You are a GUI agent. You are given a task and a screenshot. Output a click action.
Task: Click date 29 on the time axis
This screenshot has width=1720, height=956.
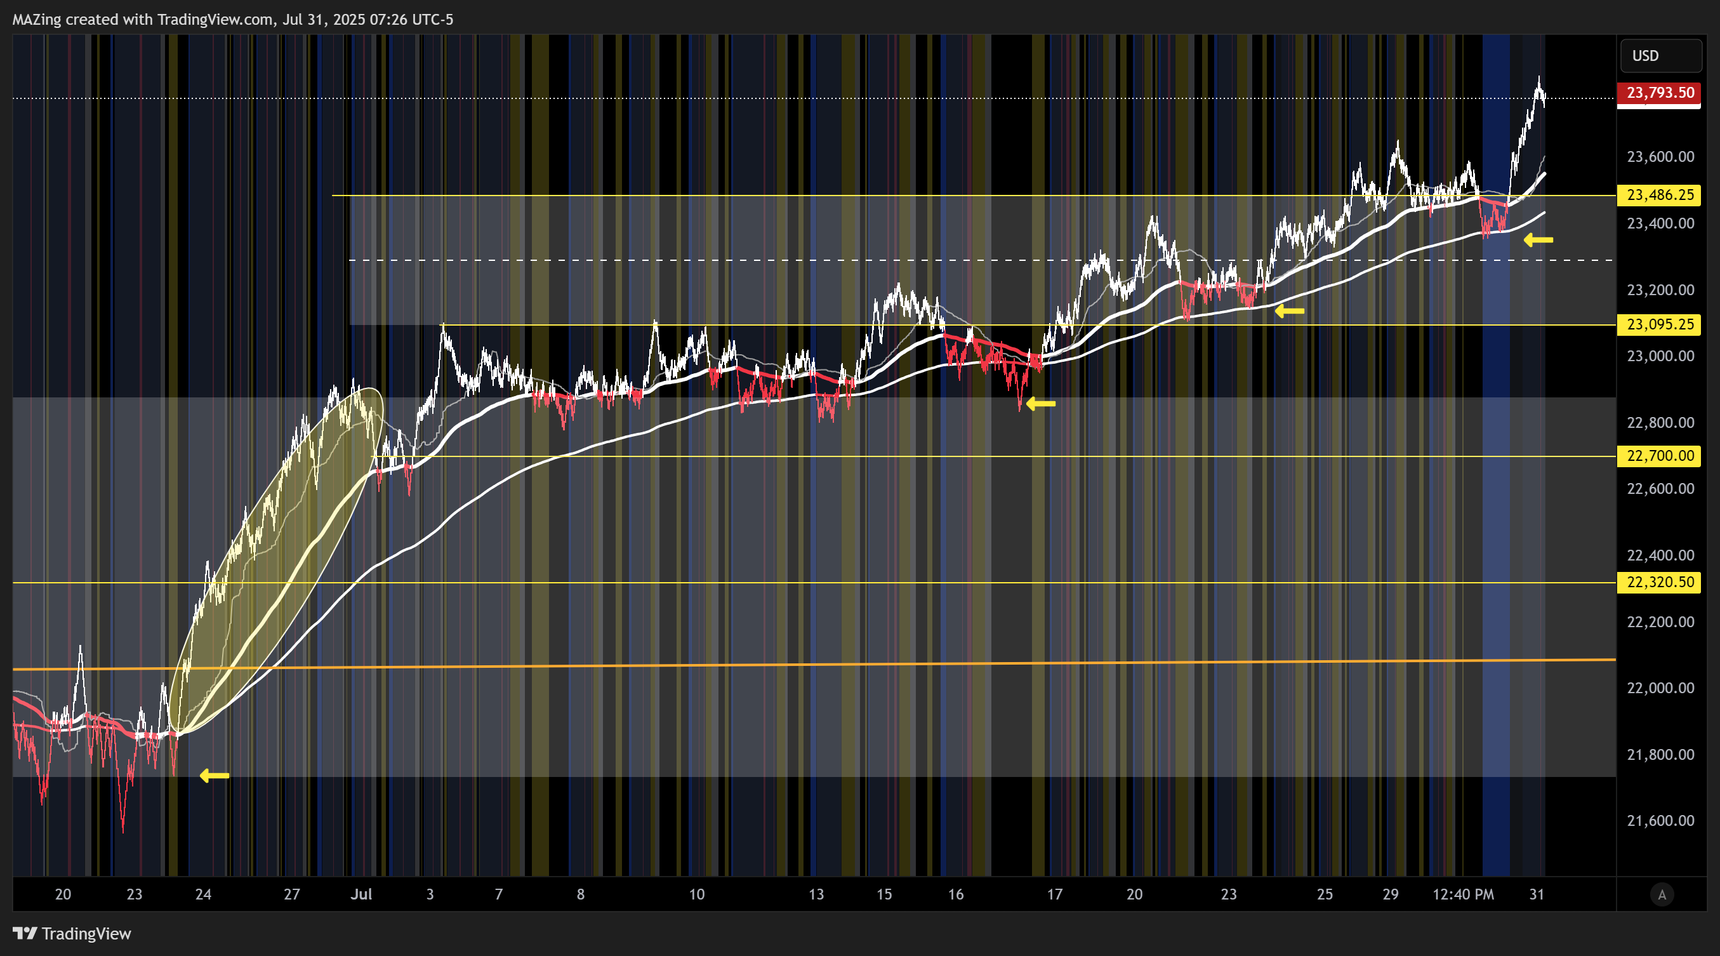1390,894
